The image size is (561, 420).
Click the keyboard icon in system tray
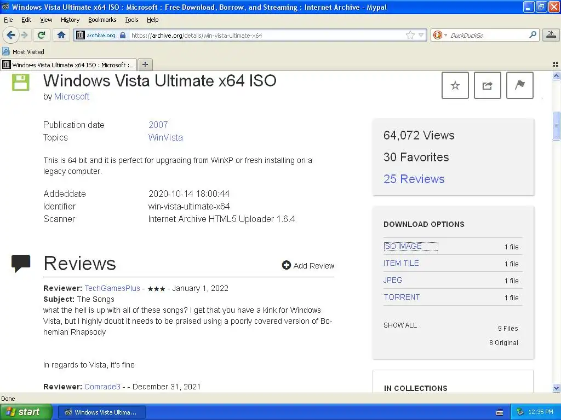click(x=500, y=412)
